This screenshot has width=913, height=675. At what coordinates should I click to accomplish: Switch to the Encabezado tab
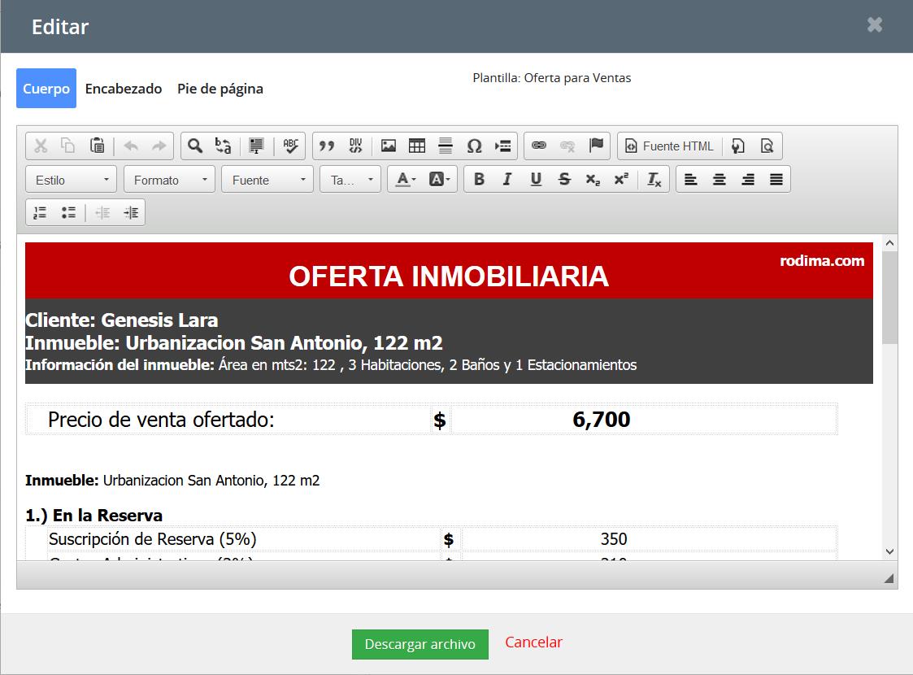click(x=124, y=89)
